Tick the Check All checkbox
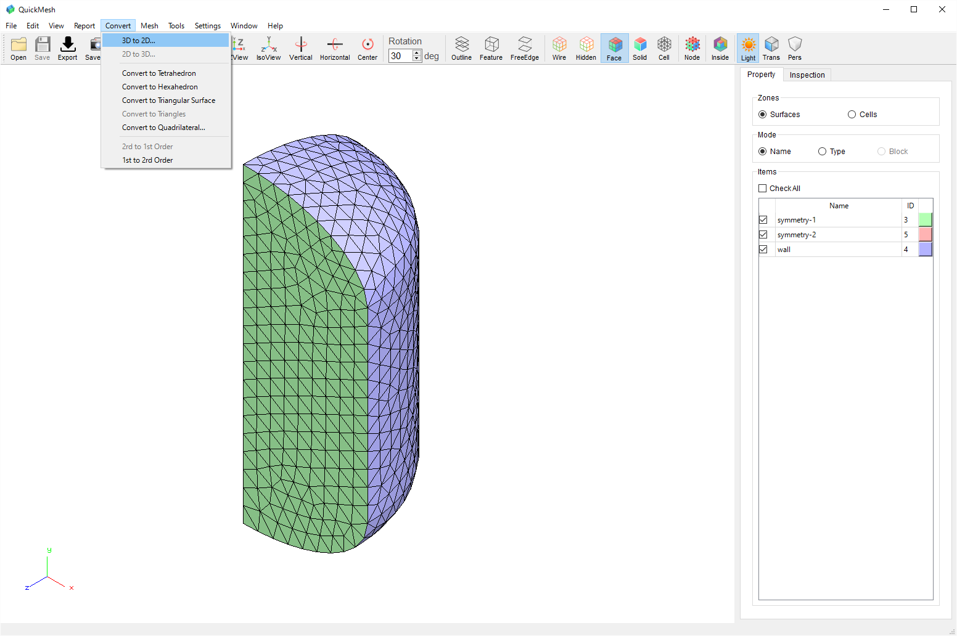 tap(763, 189)
